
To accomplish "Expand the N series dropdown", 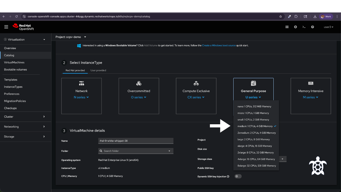I will click(81, 97).
